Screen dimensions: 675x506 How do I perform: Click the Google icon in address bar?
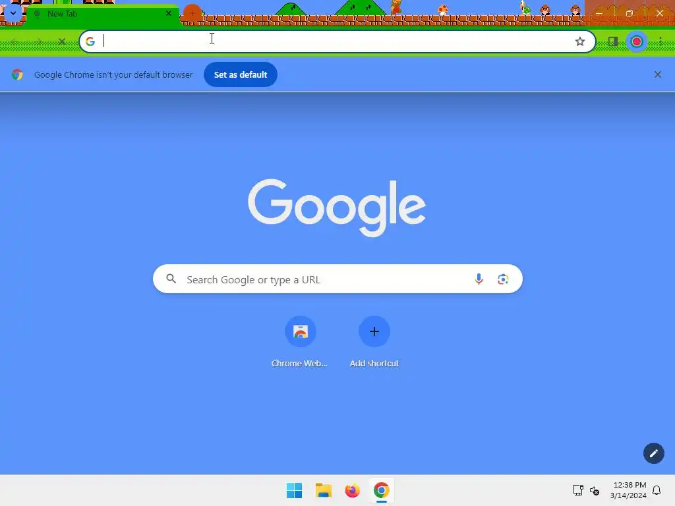(x=90, y=42)
